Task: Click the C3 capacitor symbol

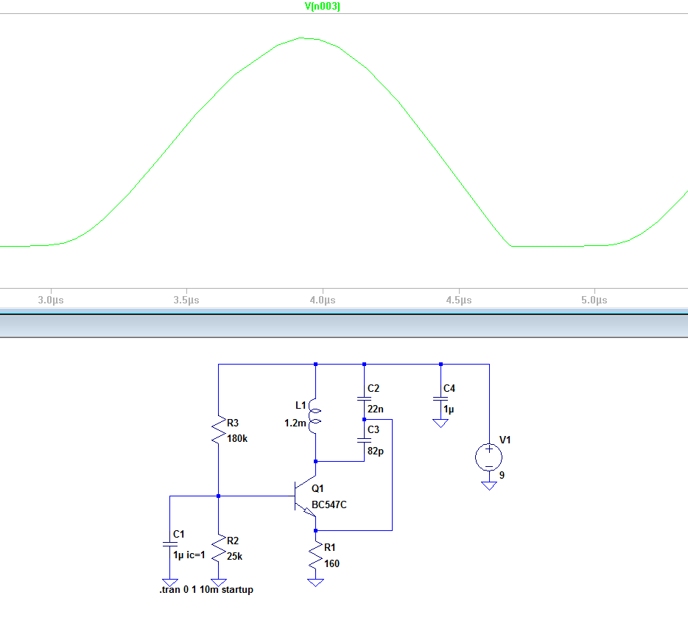Action: 364,440
